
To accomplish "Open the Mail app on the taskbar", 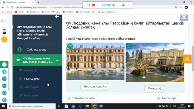I will [x=73, y=106].
